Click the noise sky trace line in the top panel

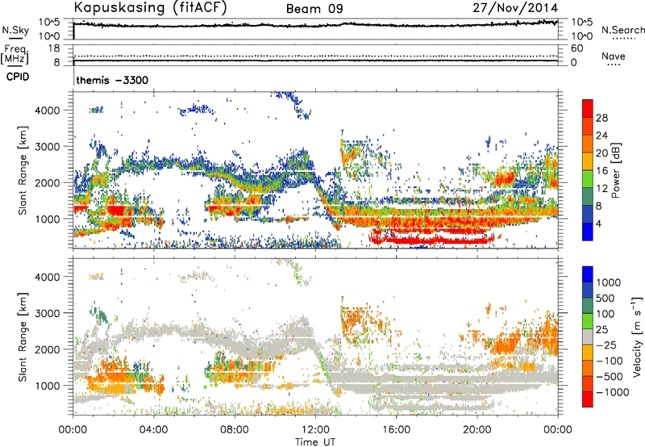316,25
